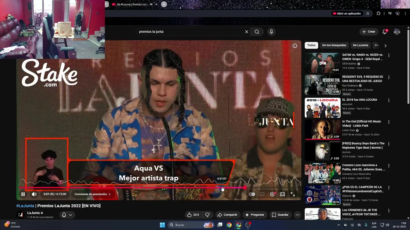410x230 pixels.
Task: Open the YouTube account avatar menu
Action: (x=397, y=32)
